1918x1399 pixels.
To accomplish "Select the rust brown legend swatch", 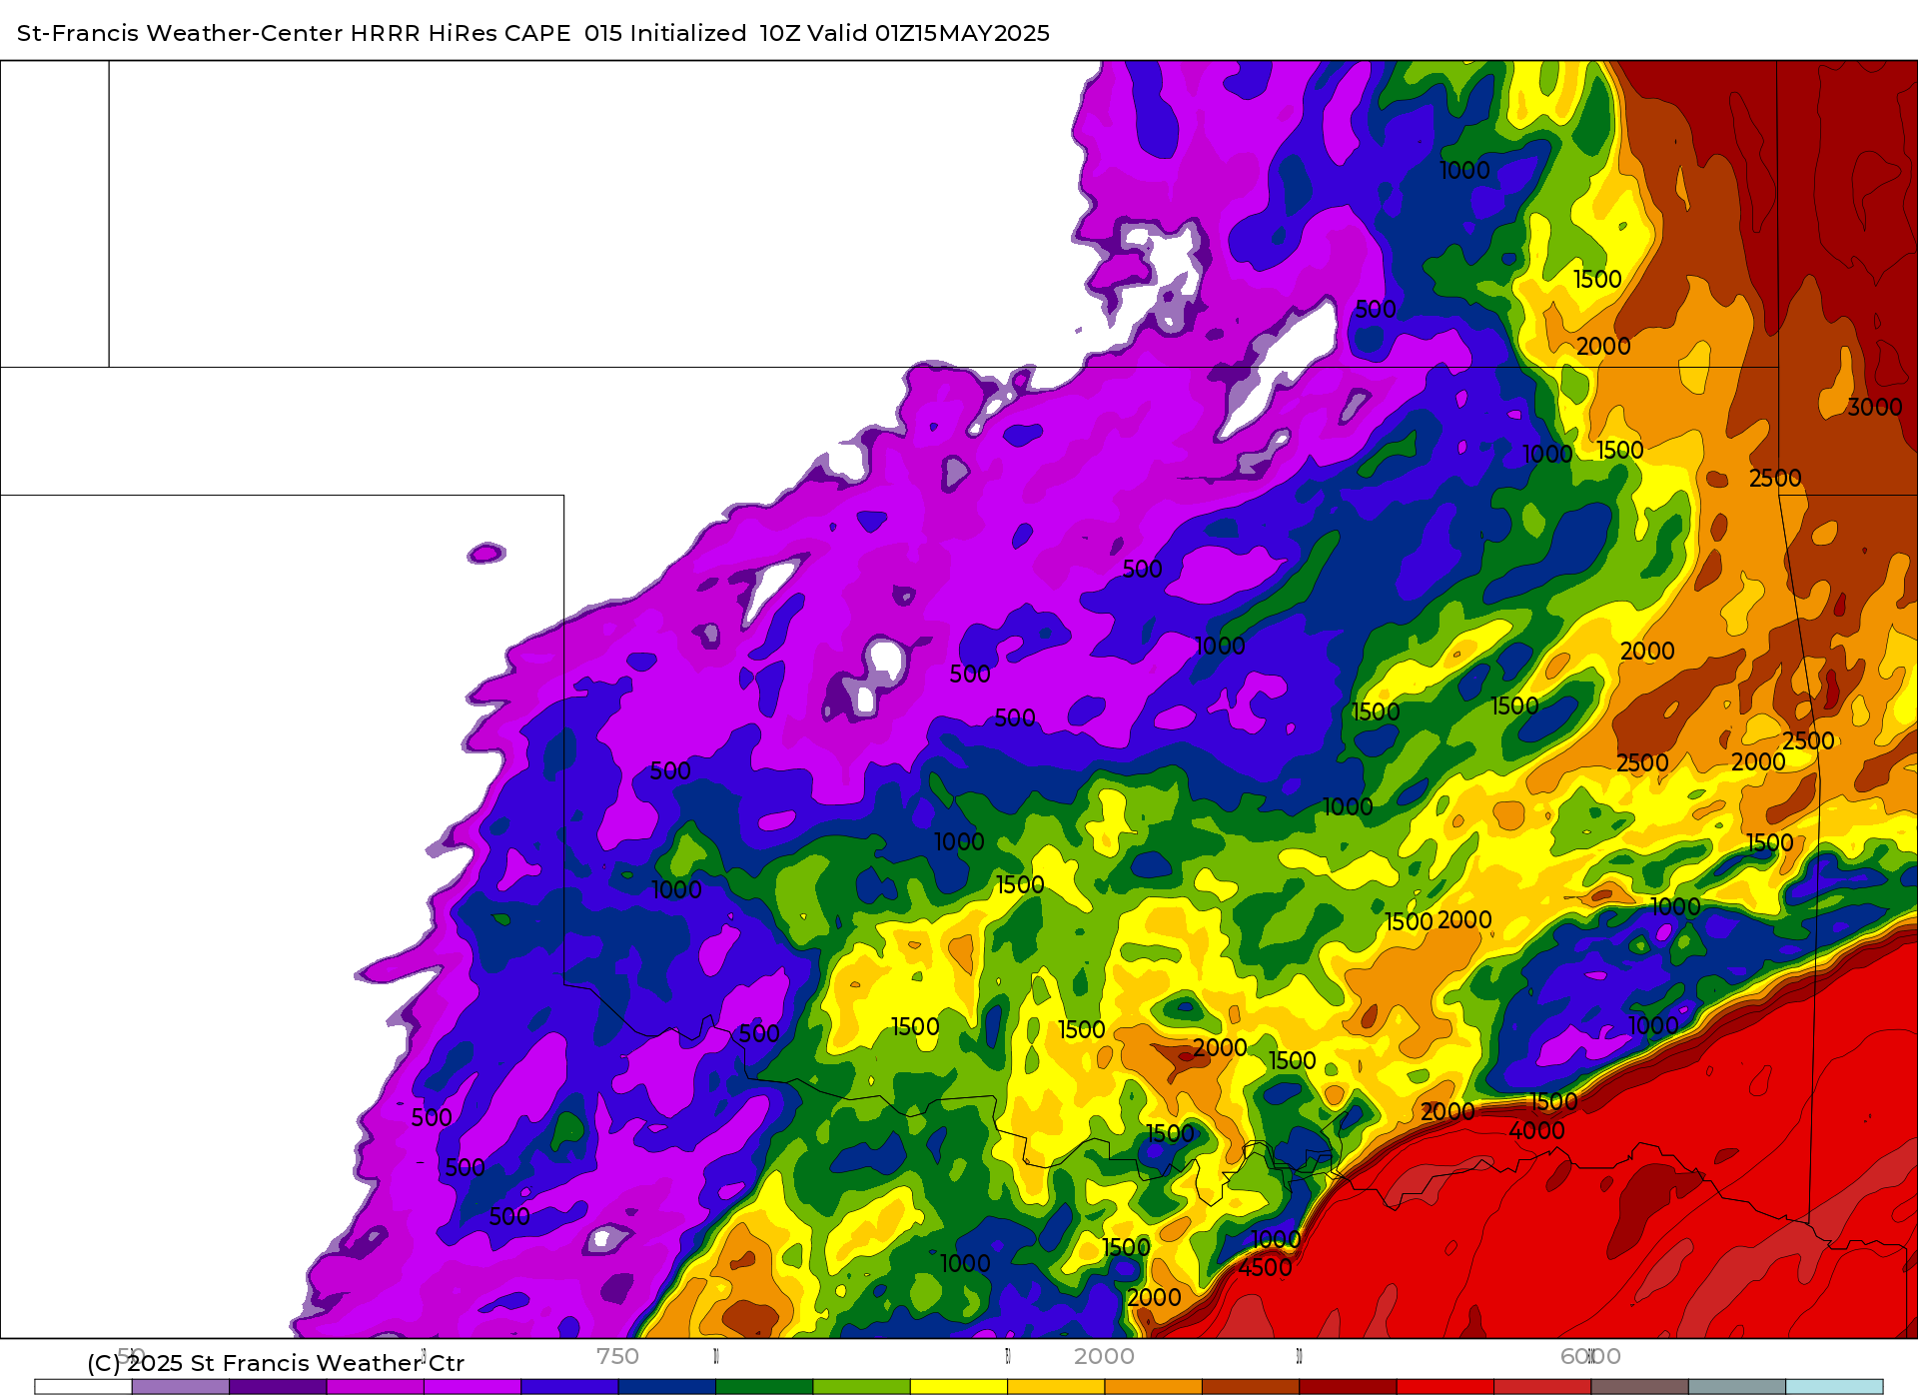I will (1251, 1386).
